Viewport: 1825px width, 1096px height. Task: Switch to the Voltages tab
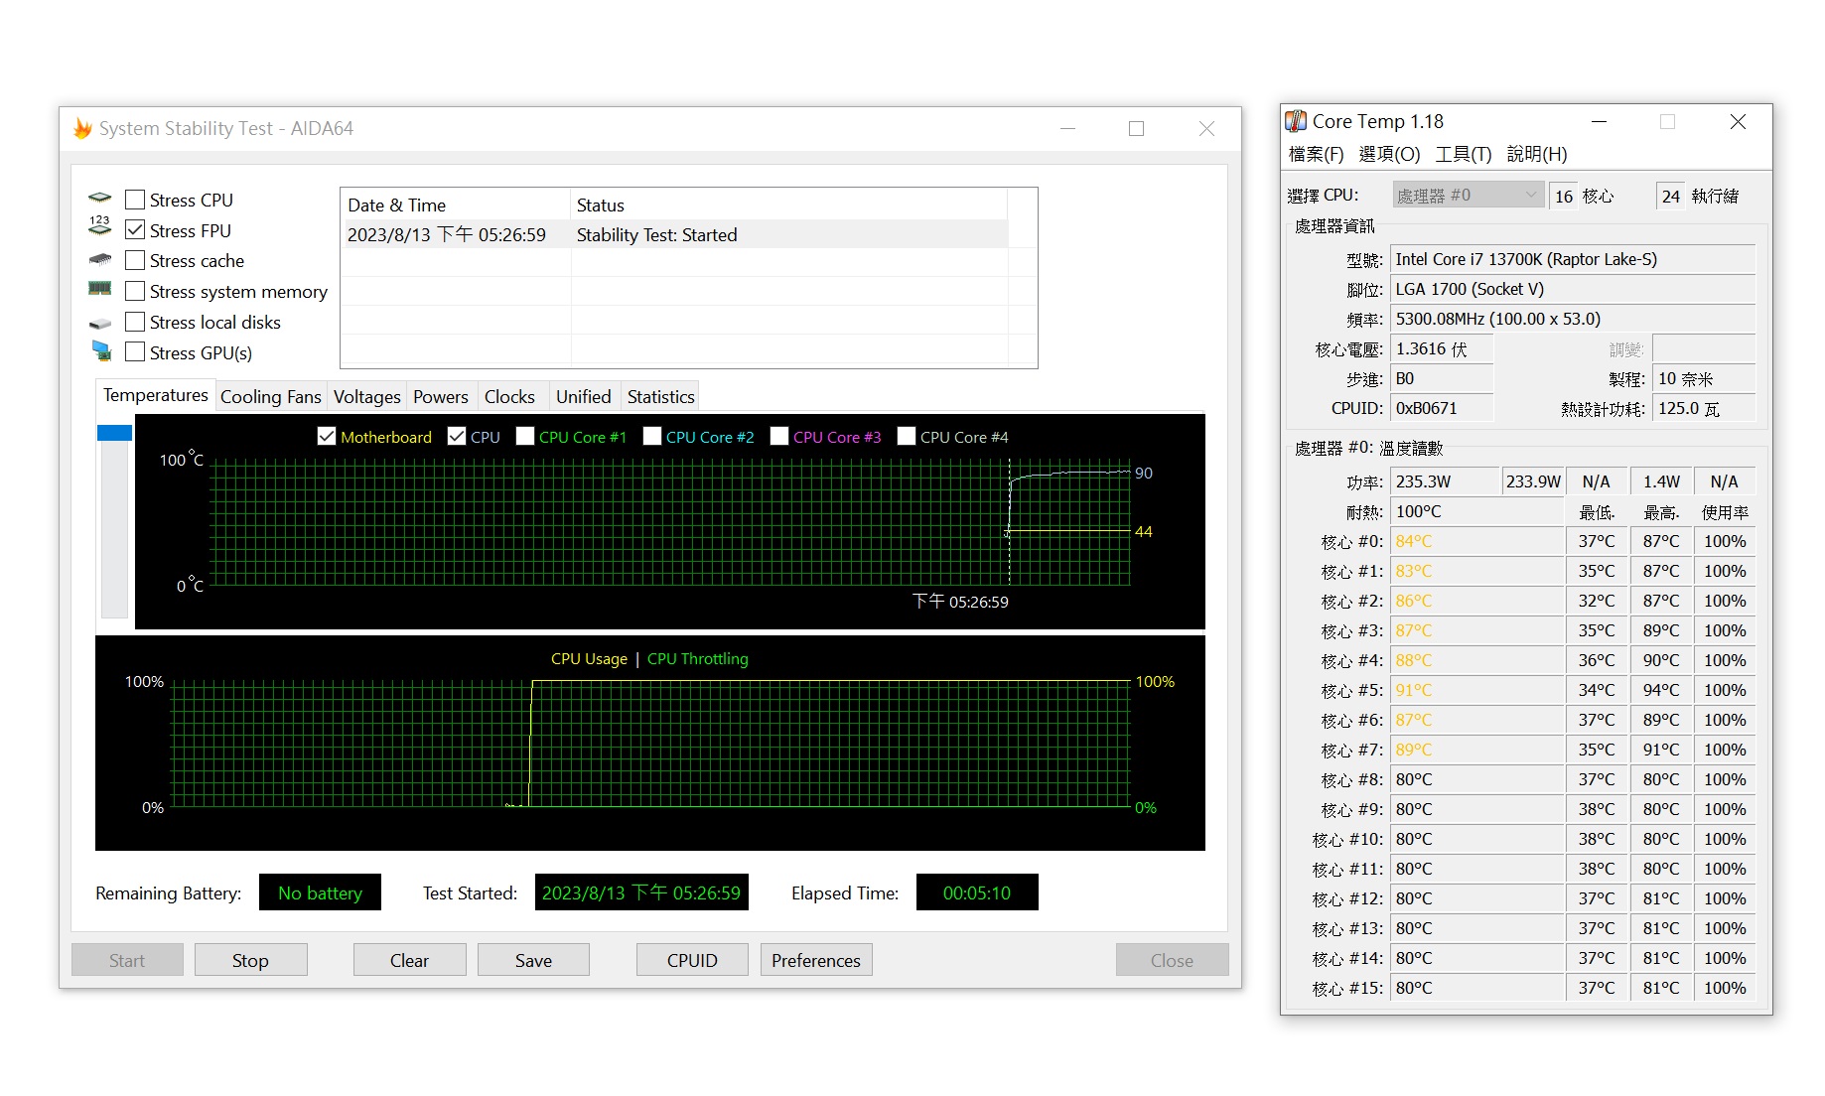(367, 397)
